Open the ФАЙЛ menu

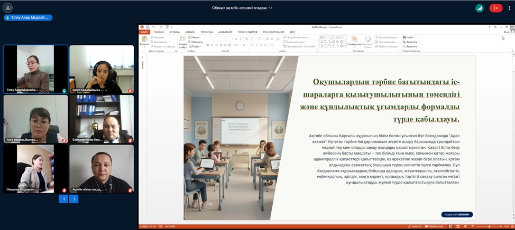click(x=144, y=32)
